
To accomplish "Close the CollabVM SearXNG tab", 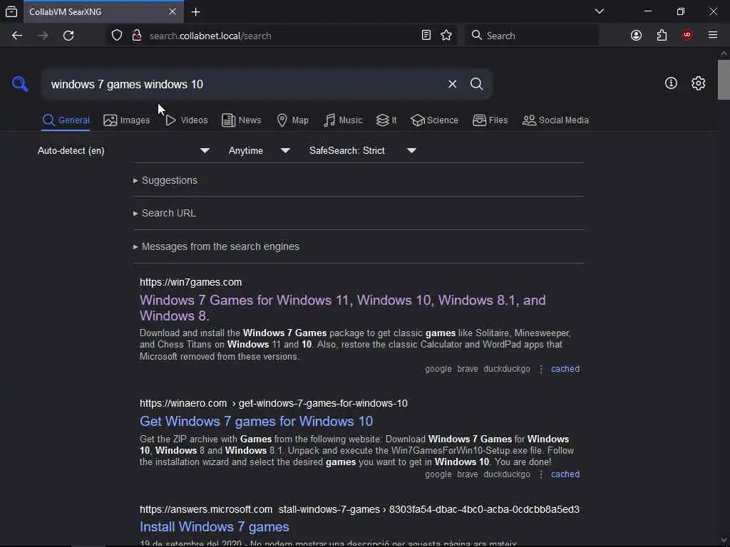I will point(173,11).
